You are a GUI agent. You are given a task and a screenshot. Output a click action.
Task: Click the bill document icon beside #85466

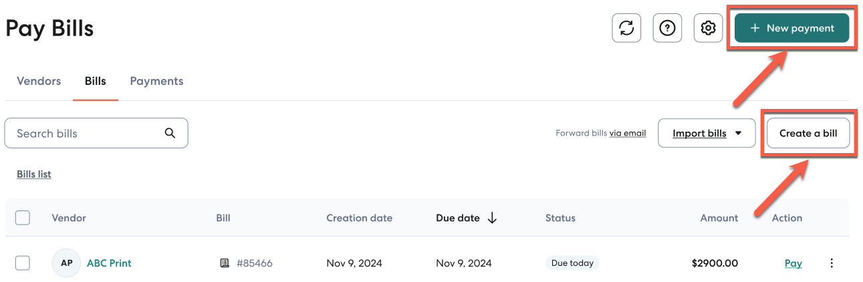pyautogui.click(x=225, y=263)
